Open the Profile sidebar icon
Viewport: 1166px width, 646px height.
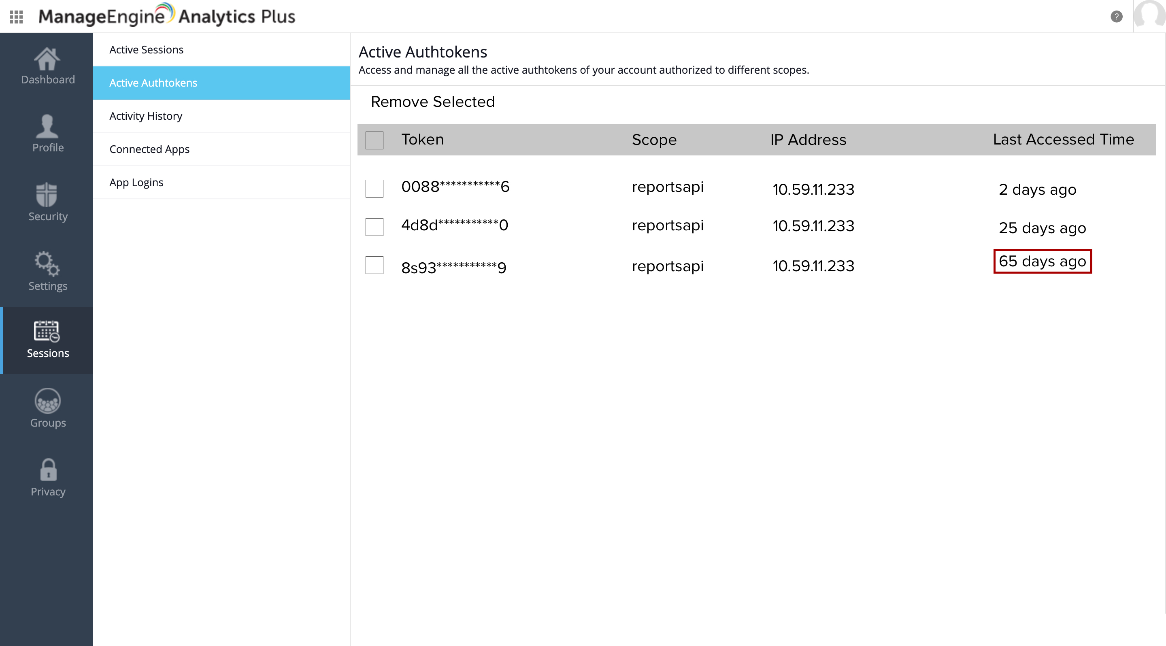[47, 126]
